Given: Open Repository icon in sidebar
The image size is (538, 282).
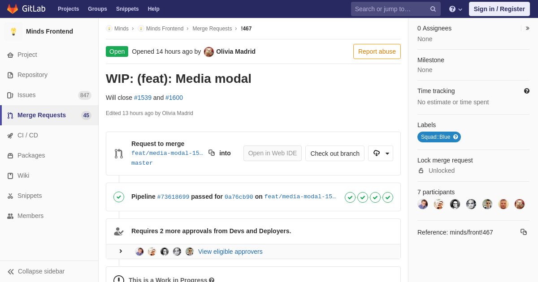Looking at the screenshot, I should (10, 75).
